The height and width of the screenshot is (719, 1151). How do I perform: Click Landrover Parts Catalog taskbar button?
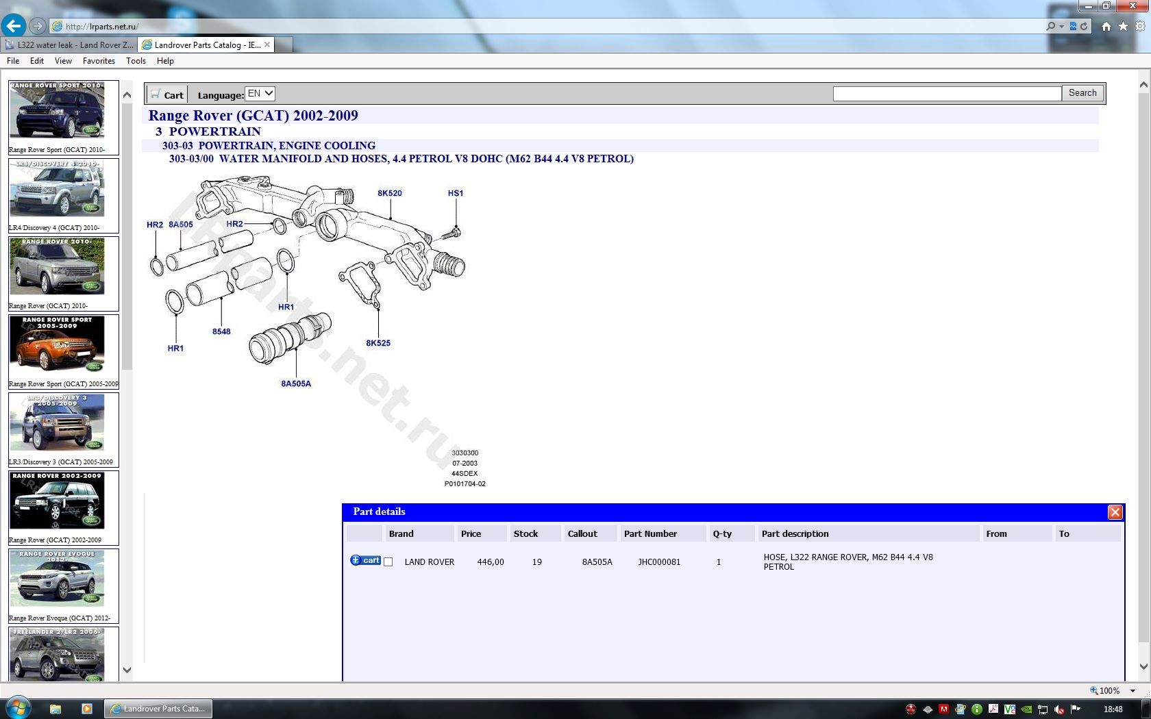[x=158, y=709]
